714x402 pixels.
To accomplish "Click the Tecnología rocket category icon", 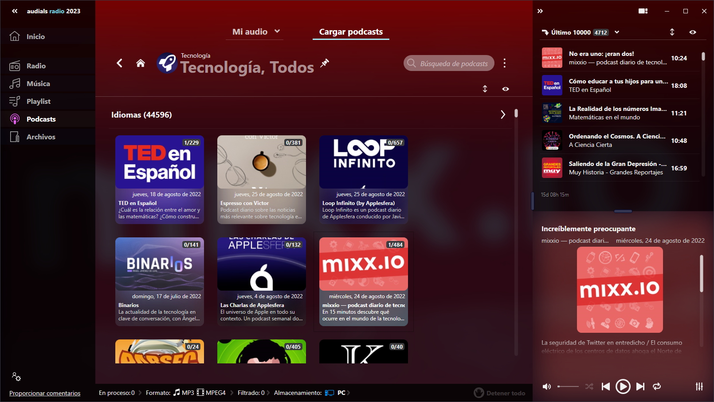I will point(167,63).
